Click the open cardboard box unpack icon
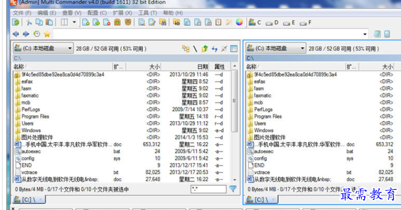Image resolution: width=401 pixels, height=210 pixels. pyautogui.click(x=128, y=22)
